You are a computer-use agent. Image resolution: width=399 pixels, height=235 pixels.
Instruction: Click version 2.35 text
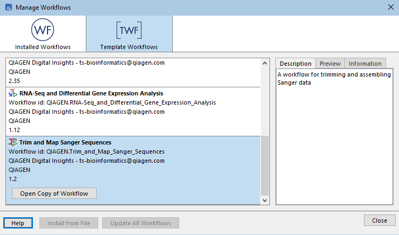click(x=14, y=81)
